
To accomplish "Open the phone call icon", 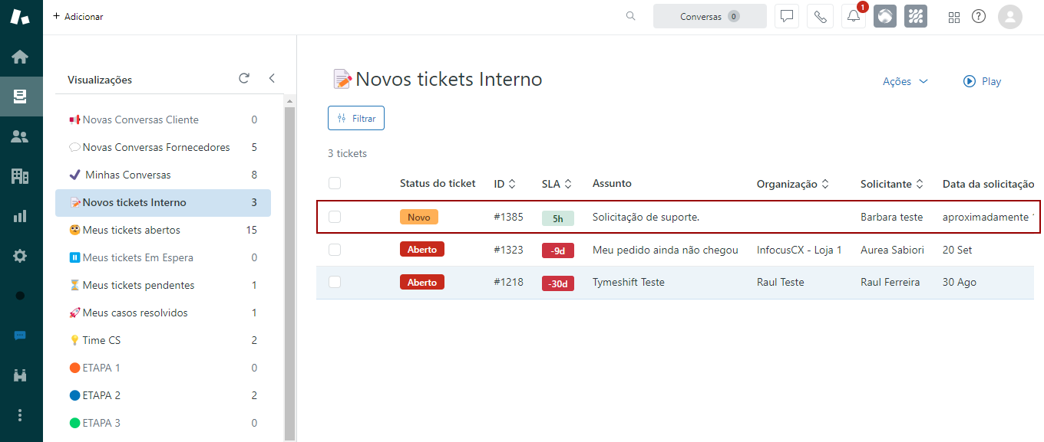I will 820,17.
